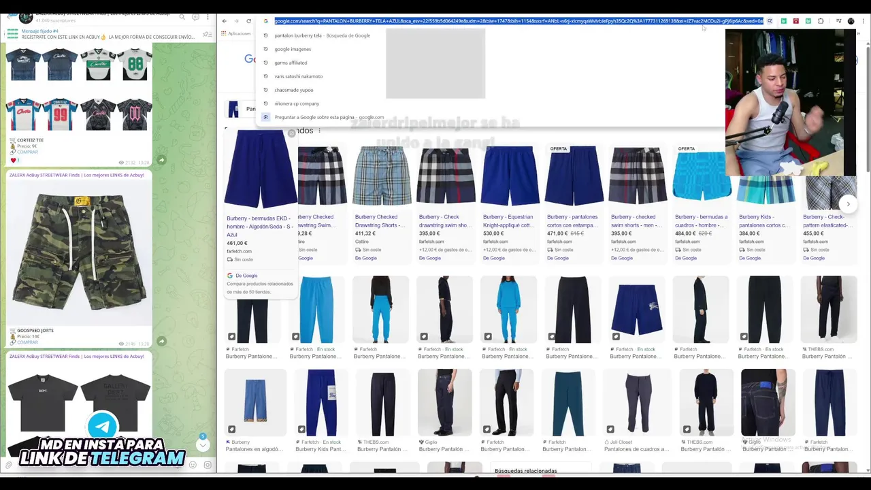
Task: Open the COMPRAR link under CORTEIZ TEE
Action: pos(27,152)
